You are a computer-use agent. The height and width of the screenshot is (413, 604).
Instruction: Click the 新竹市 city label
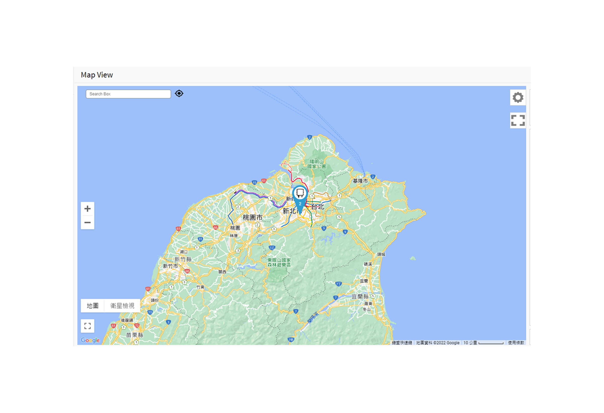pyautogui.click(x=170, y=266)
